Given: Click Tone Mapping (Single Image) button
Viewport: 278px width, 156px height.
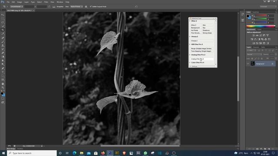Looking at the screenshot, I should pos(202,51).
